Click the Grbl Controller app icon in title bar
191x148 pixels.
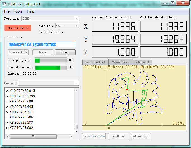[x=4, y=4]
